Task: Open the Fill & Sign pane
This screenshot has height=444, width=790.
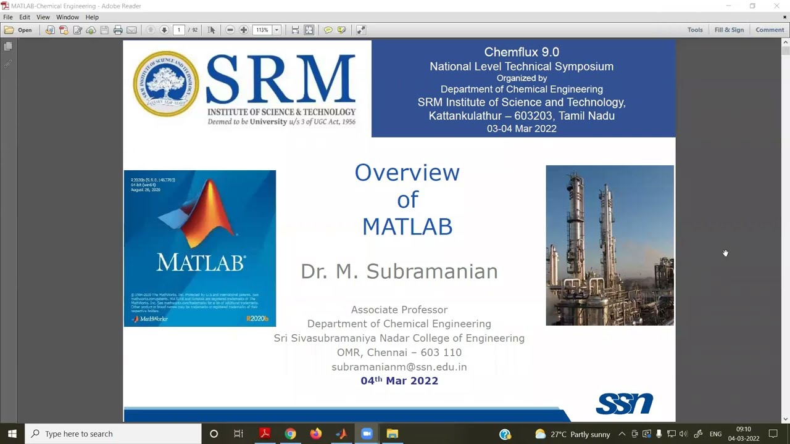Action: pyautogui.click(x=729, y=30)
